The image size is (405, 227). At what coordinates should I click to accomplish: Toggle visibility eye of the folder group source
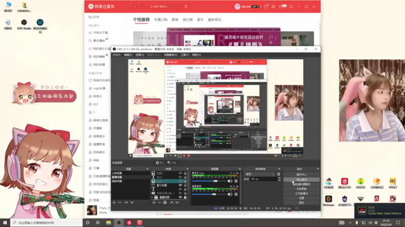[x=180, y=197]
